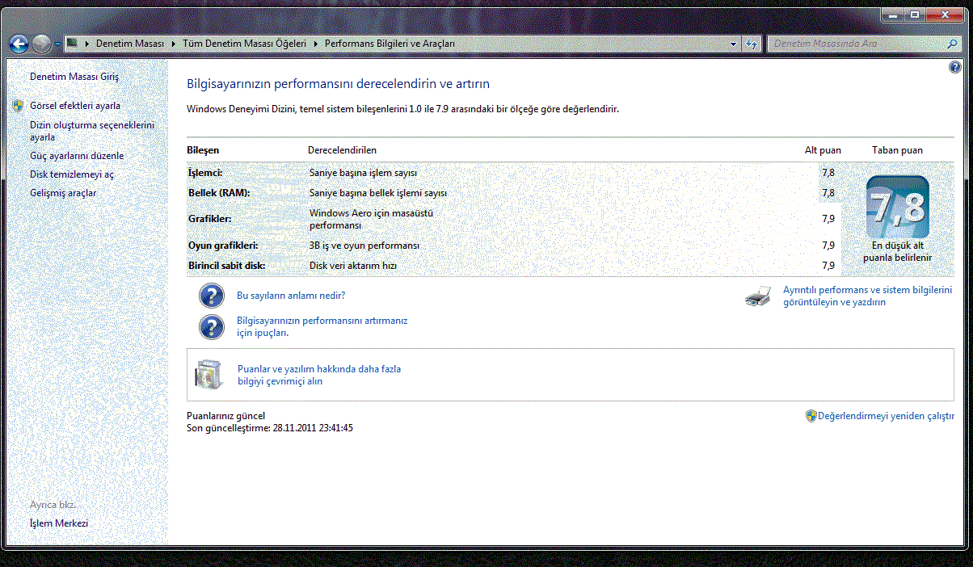Minimize the window
This screenshot has height=567, width=973.
point(893,14)
